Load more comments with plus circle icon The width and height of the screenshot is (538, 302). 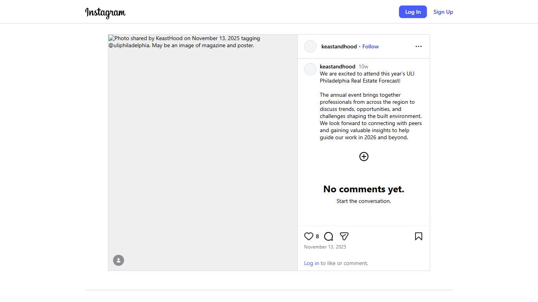point(364,157)
